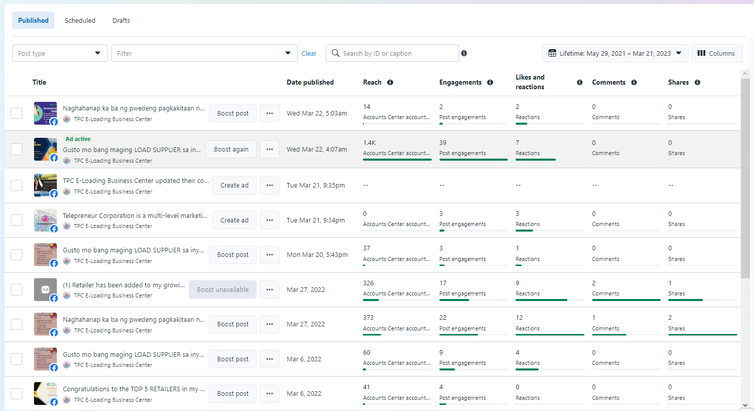Open the Post type dropdown
This screenshot has width=754, height=411.
click(x=60, y=53)
